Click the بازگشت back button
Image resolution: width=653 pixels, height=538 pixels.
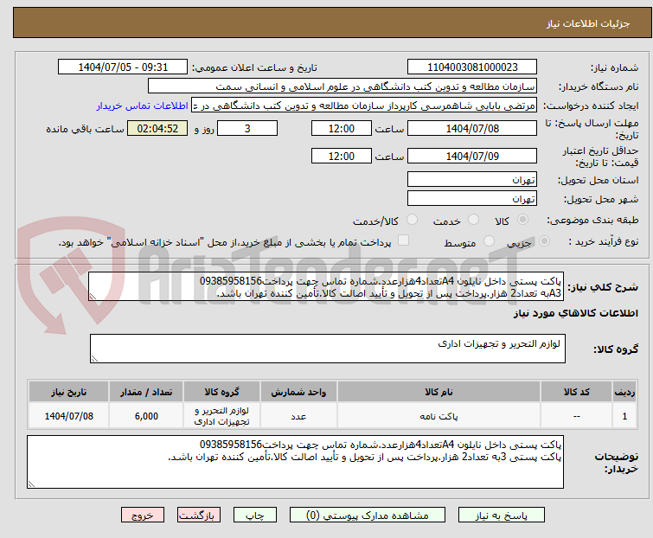coord(199,516)
